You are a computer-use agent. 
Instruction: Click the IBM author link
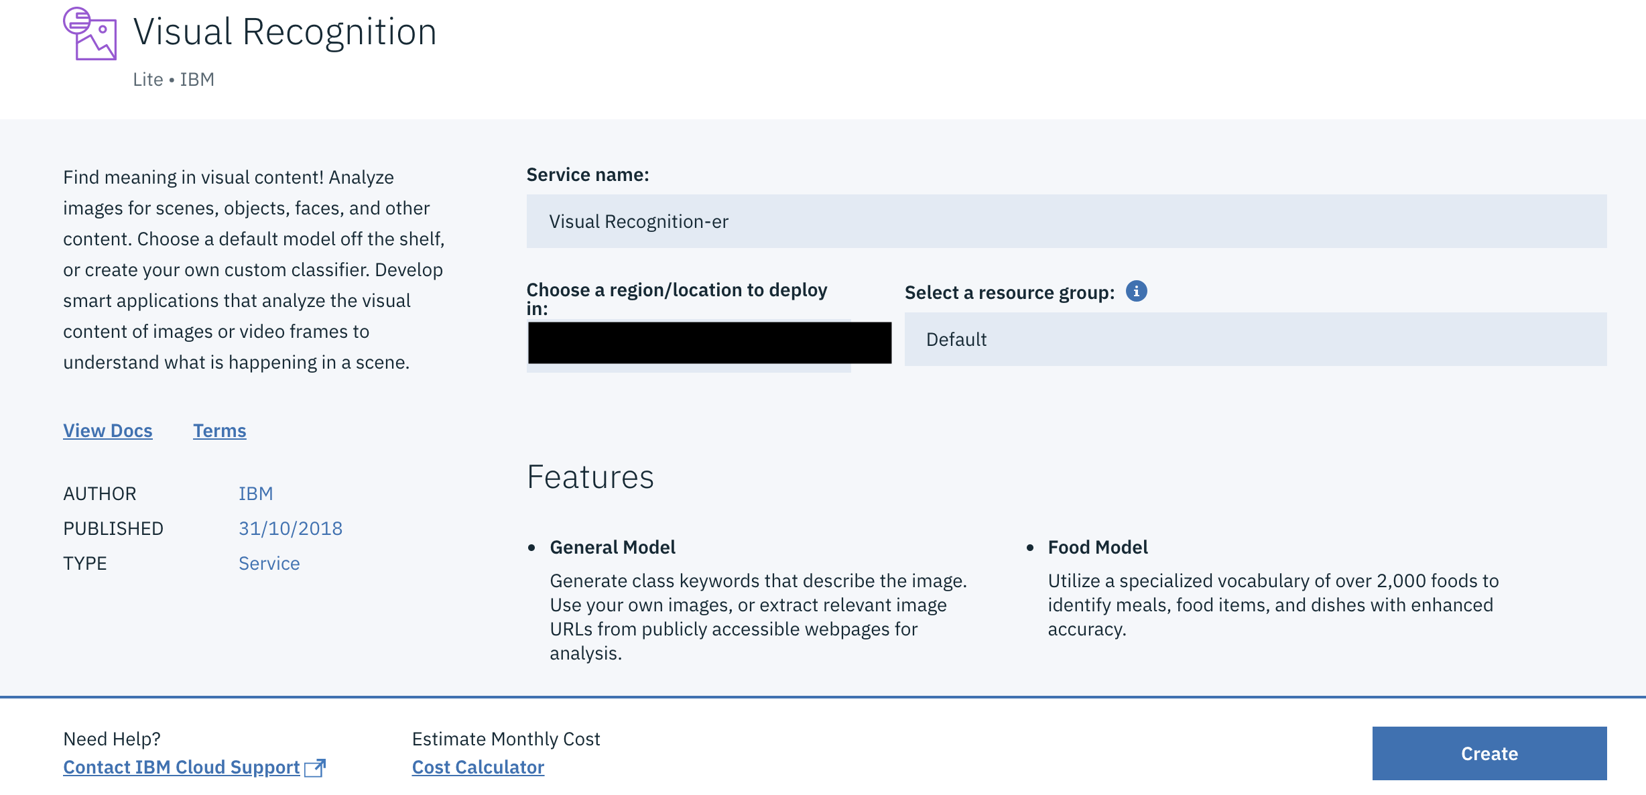(256, 493)
